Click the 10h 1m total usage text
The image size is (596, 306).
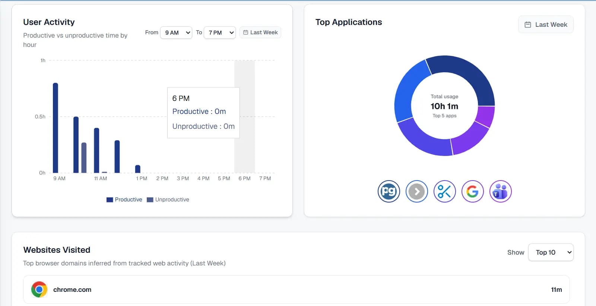pyautogui.click(x=444, y=106)
